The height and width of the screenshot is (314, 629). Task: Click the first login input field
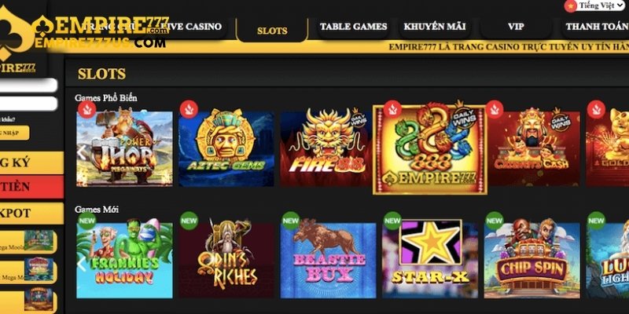(x=28, y=86)
